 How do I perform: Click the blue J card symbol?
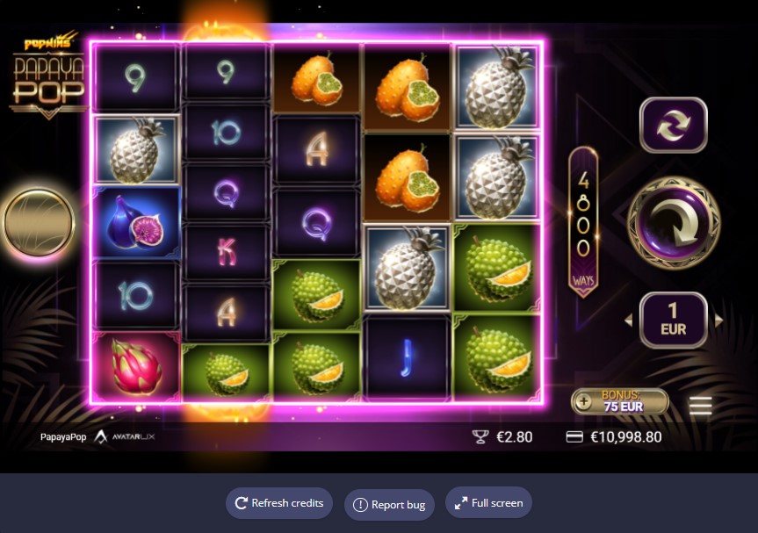(x=407, y=357)
